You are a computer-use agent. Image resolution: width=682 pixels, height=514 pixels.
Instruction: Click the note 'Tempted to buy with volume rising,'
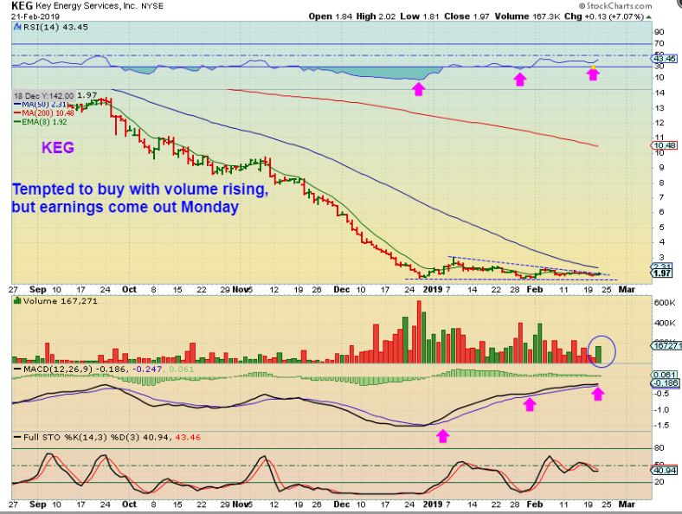pyautogui.click(x=140, y=190)
